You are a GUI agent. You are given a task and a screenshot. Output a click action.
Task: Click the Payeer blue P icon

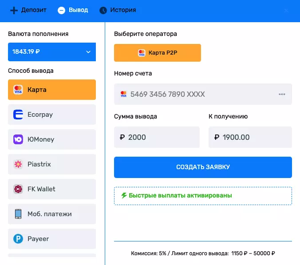18,239
